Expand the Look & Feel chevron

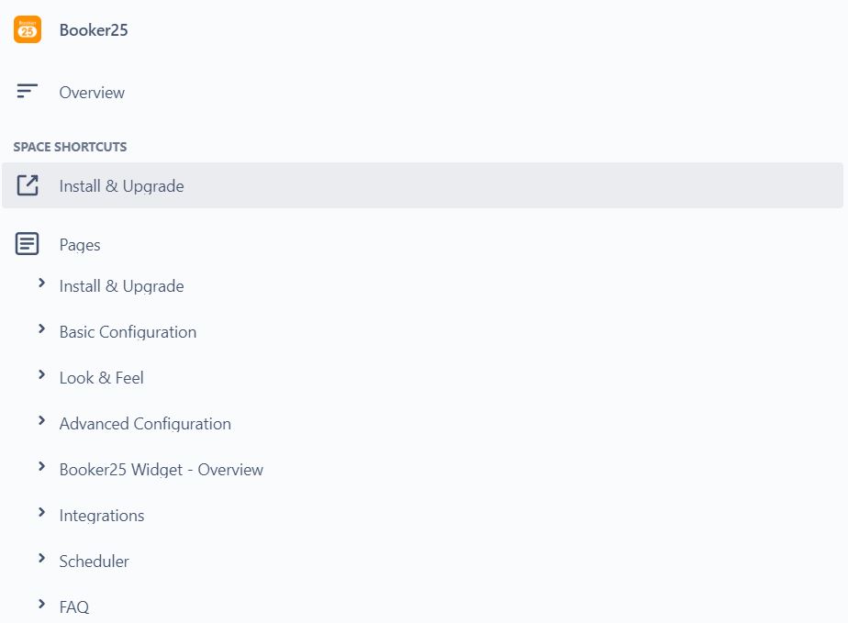[41, 374]
